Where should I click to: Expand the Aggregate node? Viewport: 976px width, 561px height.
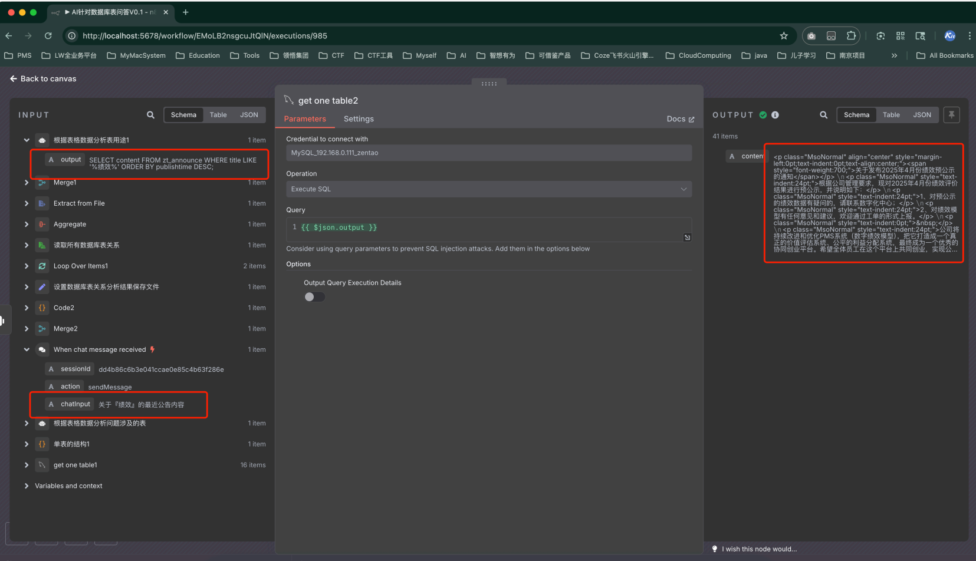click(x=27, y=225)
